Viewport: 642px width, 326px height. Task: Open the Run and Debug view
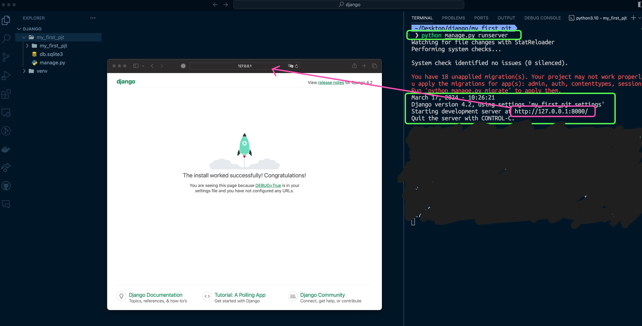point(6,76)
